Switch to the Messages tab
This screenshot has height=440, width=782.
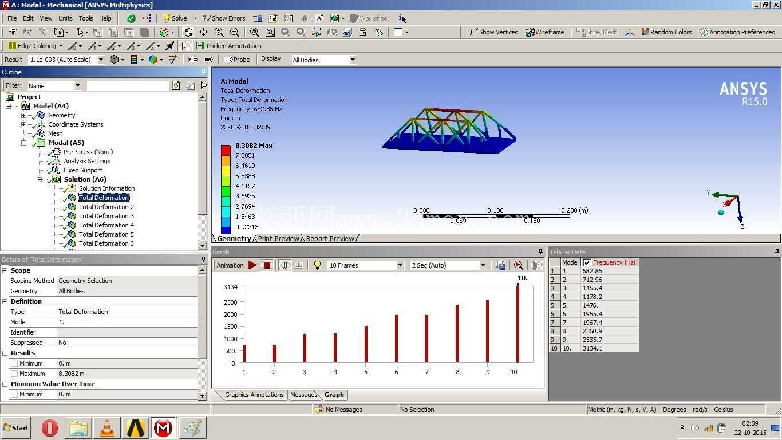303,395
